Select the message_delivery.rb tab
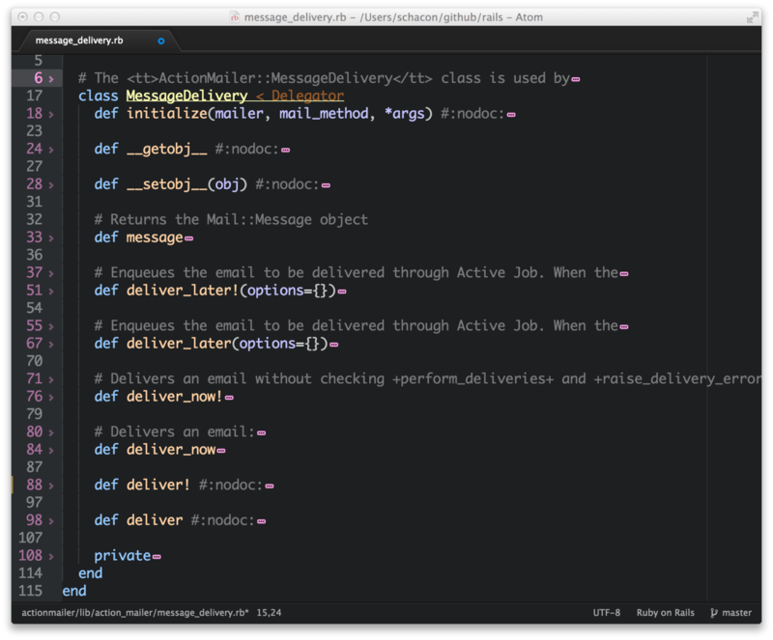The width and height of the screenshot is (773, 640). 79,41
